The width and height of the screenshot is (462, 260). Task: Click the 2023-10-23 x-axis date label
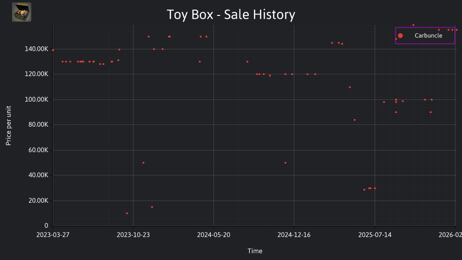[x=133, y=235]
